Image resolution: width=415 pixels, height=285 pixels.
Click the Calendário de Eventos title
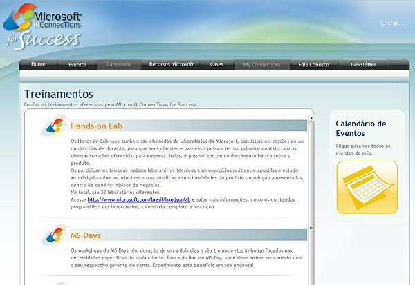click(361, 128)
